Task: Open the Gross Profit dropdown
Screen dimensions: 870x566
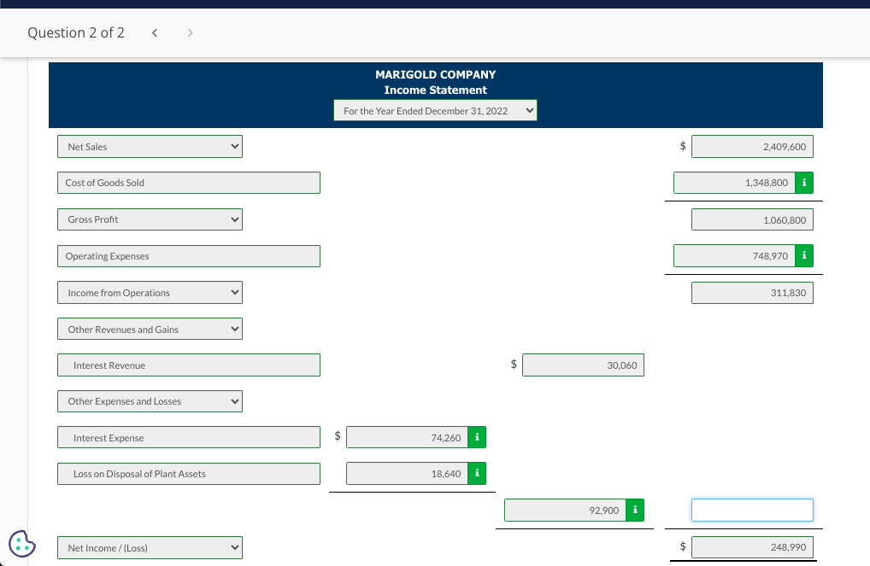Action: tap(150, 219)
